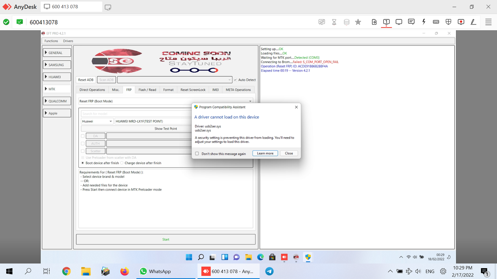Click Reset ADB button
The width and height of the screenshot is (497, 279).
(x=86, y=80)
